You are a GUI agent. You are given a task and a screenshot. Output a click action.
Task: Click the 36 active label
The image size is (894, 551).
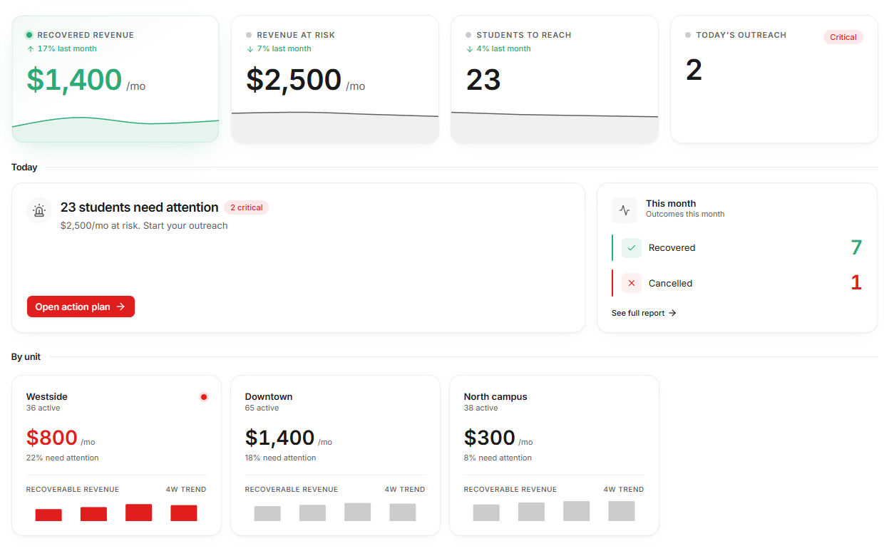pos(43,408)
